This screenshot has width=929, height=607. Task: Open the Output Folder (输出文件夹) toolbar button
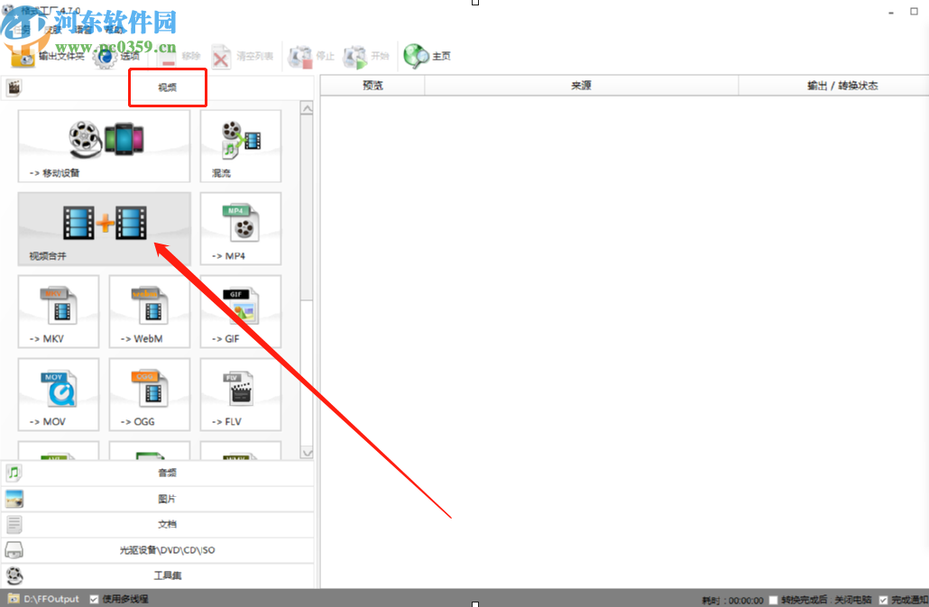[x=48, y=56]
